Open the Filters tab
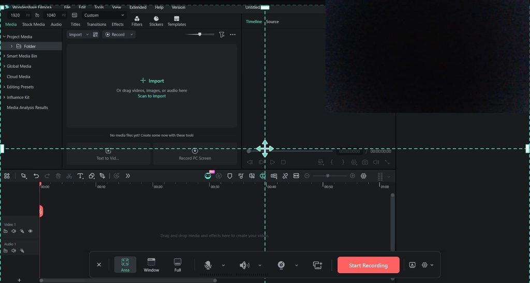This screenshot has width=530, height=283. point(137,21)
